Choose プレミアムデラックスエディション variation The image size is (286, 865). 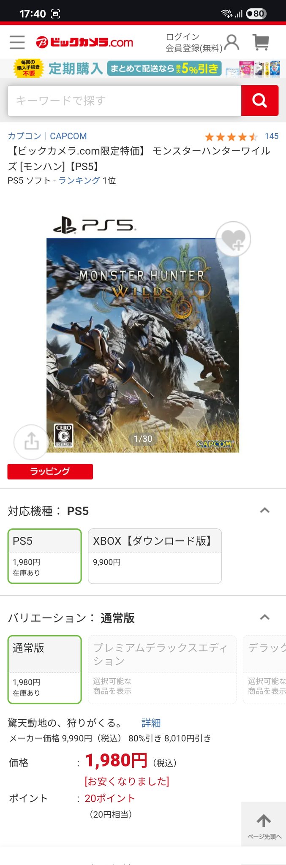pos(162,669)
